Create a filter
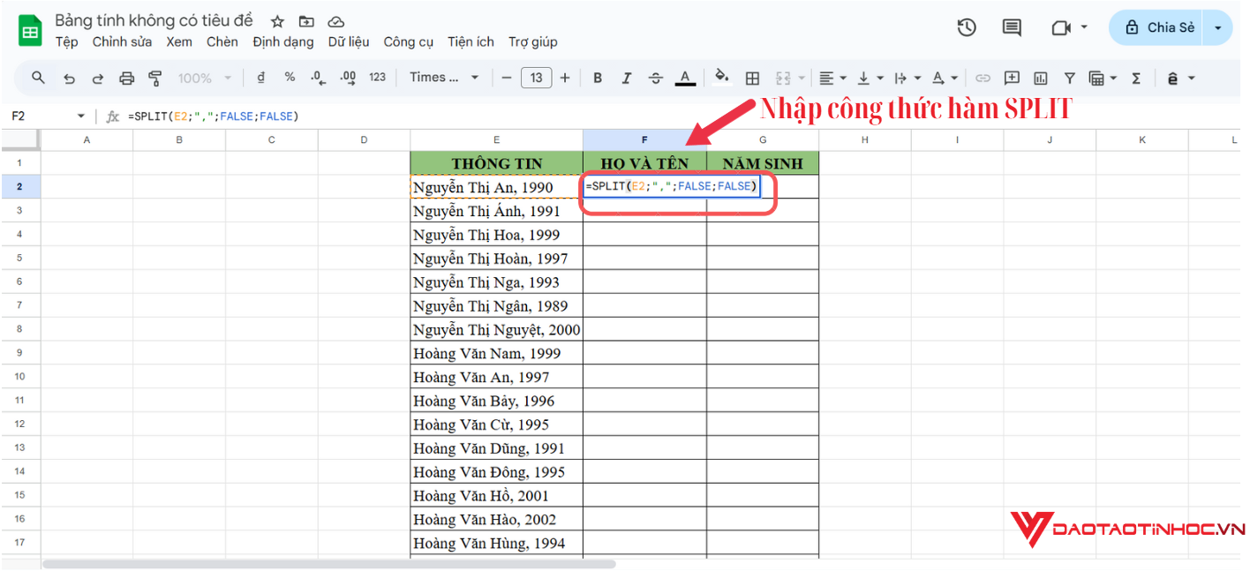This screenshot has height=571, width=1250. coord(1069,78)
